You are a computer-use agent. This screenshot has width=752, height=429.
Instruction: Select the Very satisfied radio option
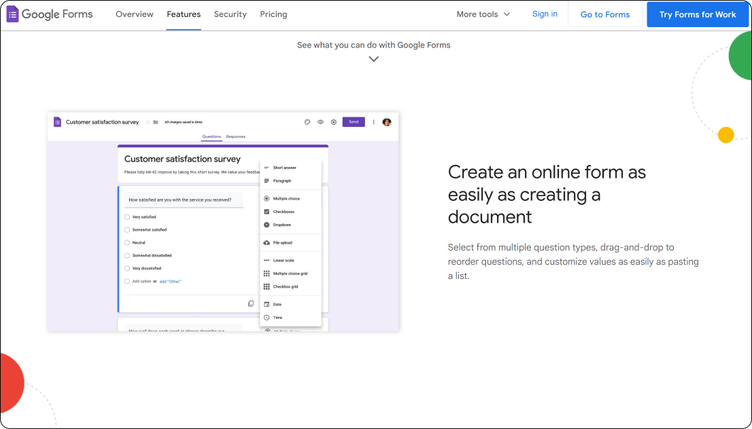[x=127, y=217]
